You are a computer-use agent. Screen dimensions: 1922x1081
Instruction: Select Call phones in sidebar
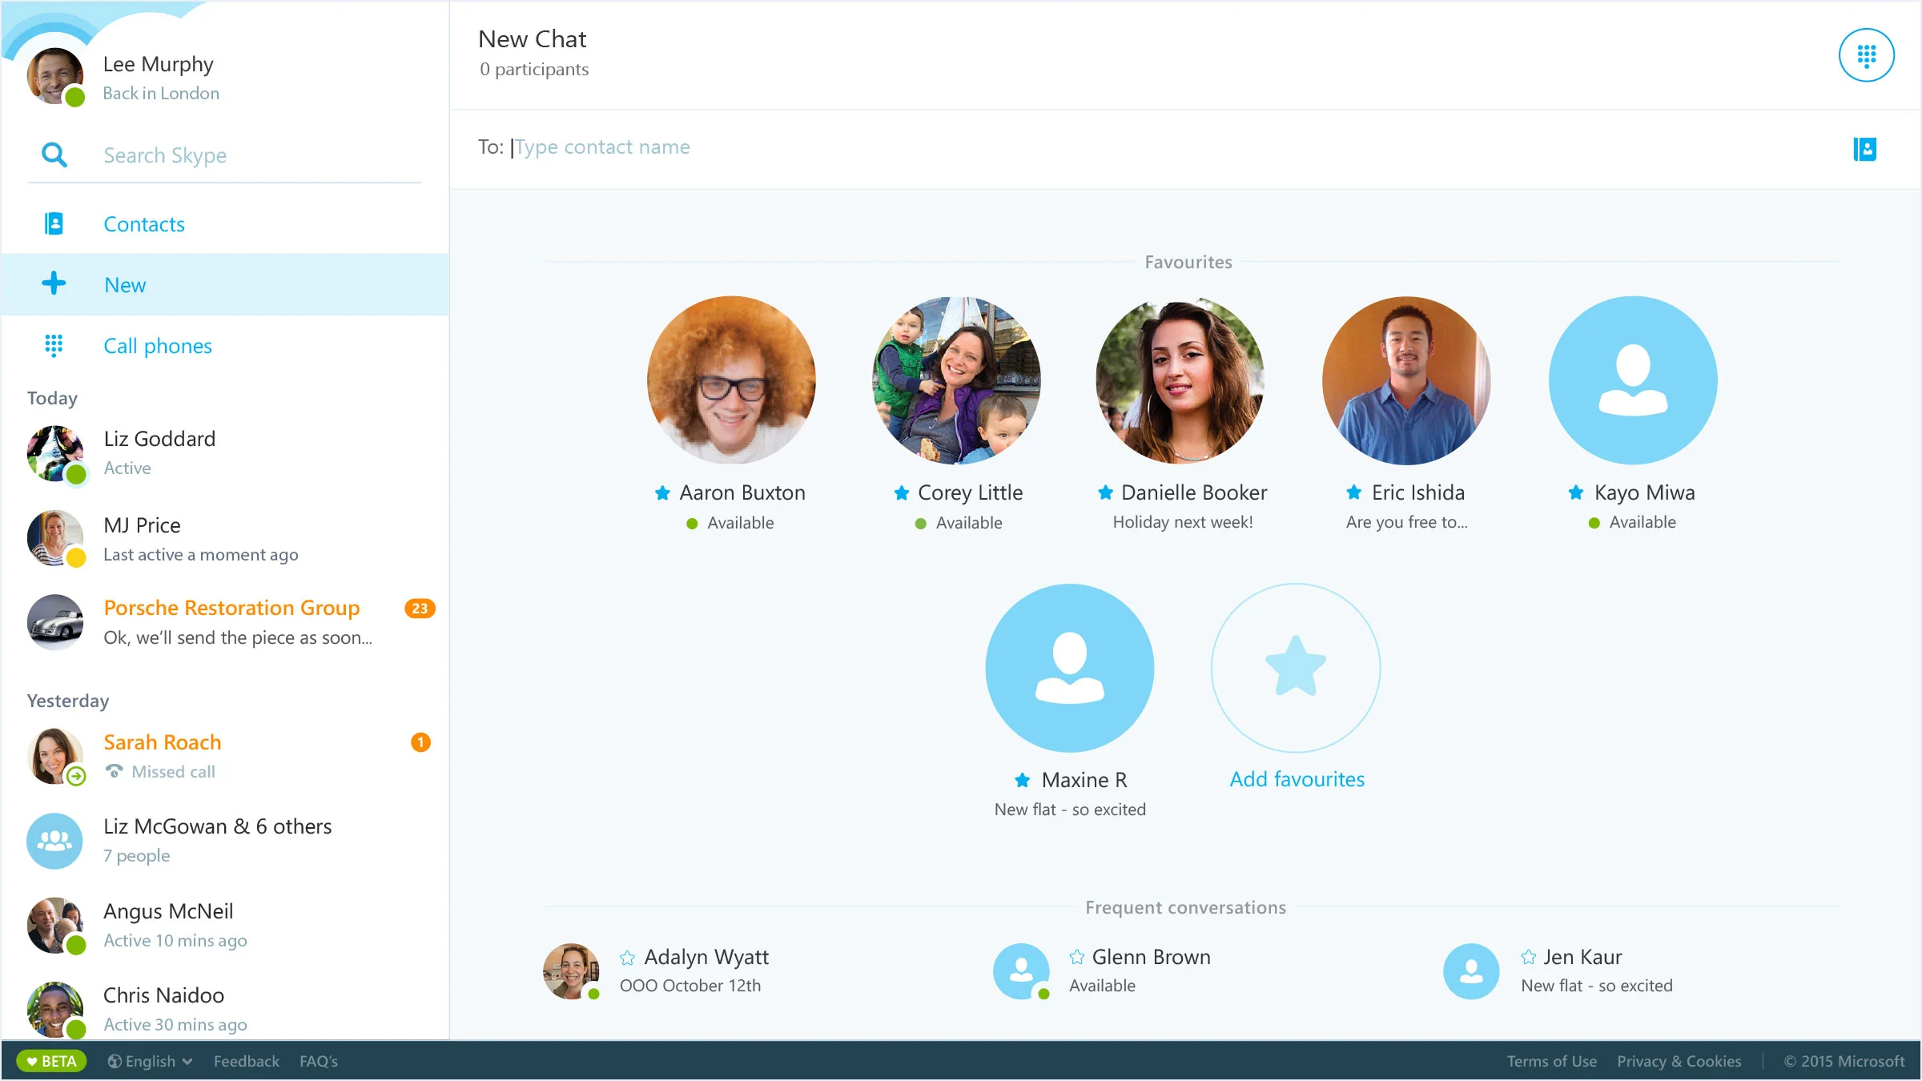point(158,346)
